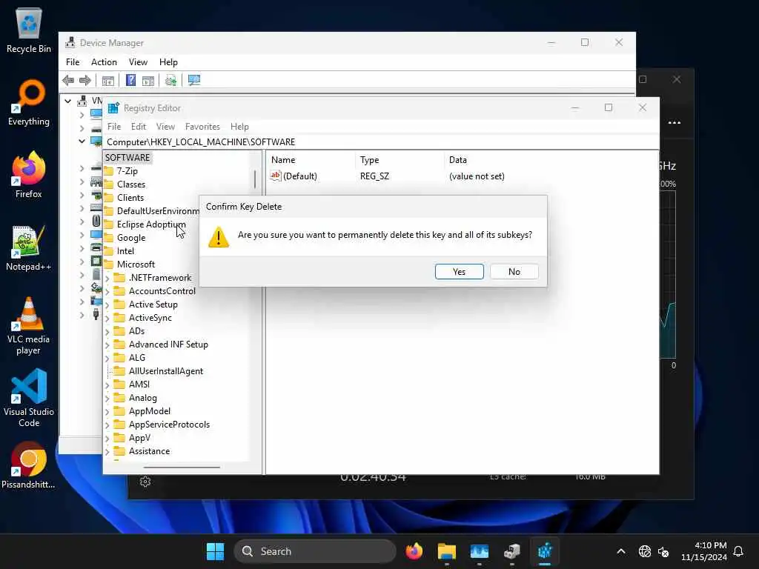Select the ALG key folder icon
The image size is (759, 569).
tap(119, 358)
